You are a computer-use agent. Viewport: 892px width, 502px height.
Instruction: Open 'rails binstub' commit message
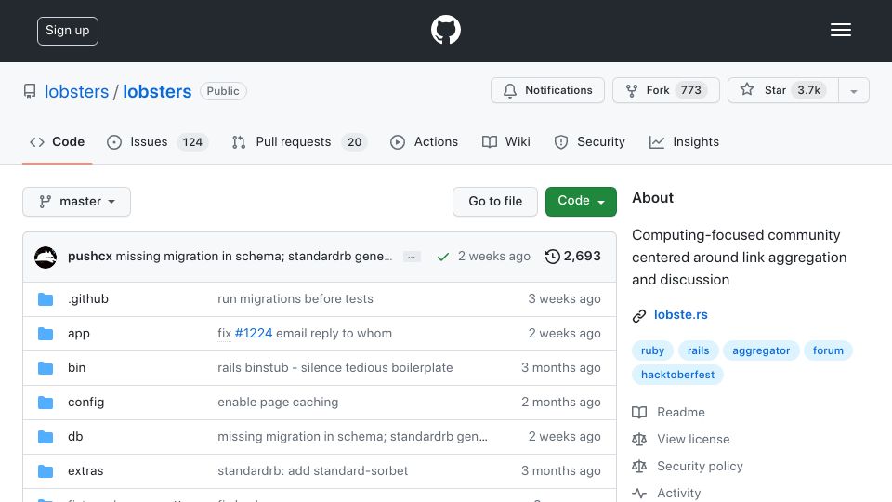(x=335, y=368)
